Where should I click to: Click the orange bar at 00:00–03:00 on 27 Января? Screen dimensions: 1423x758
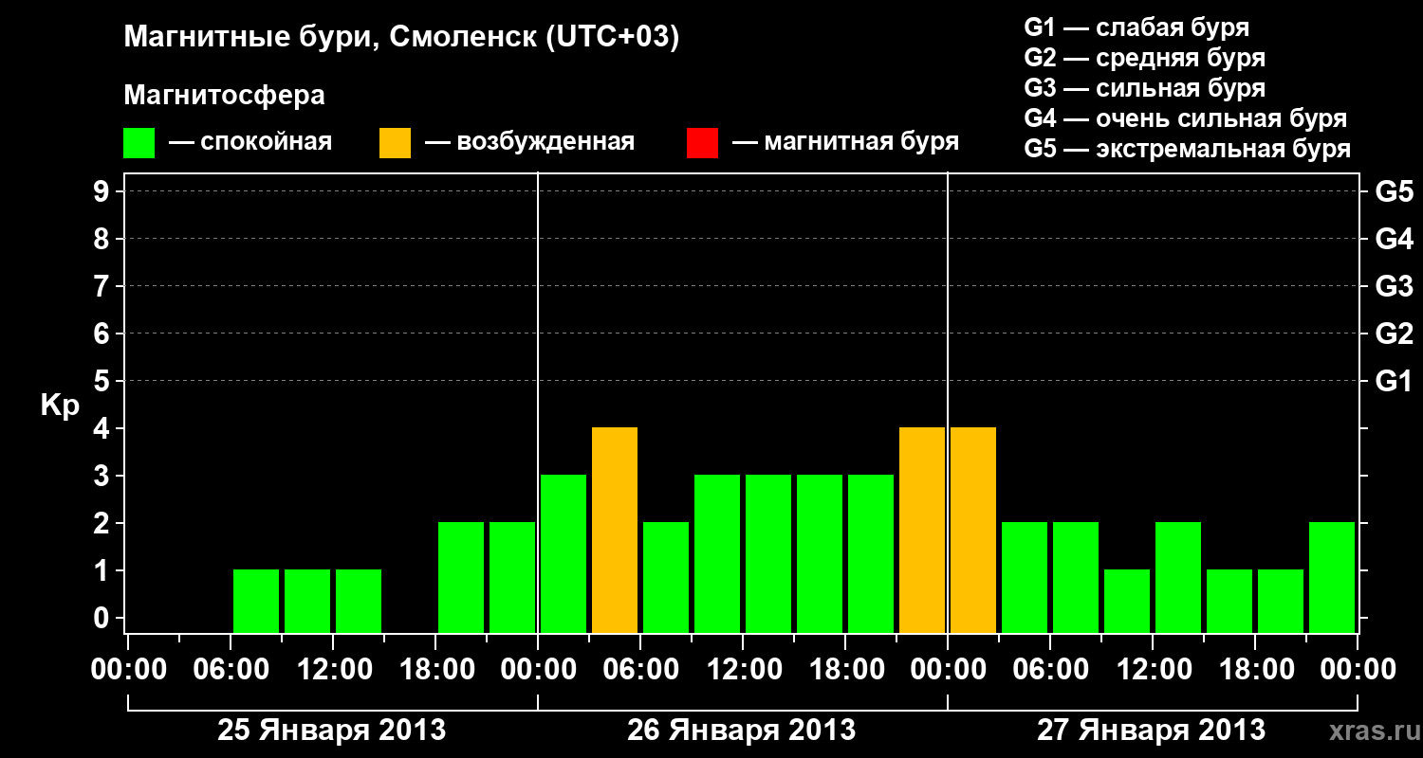coord(973,531)
